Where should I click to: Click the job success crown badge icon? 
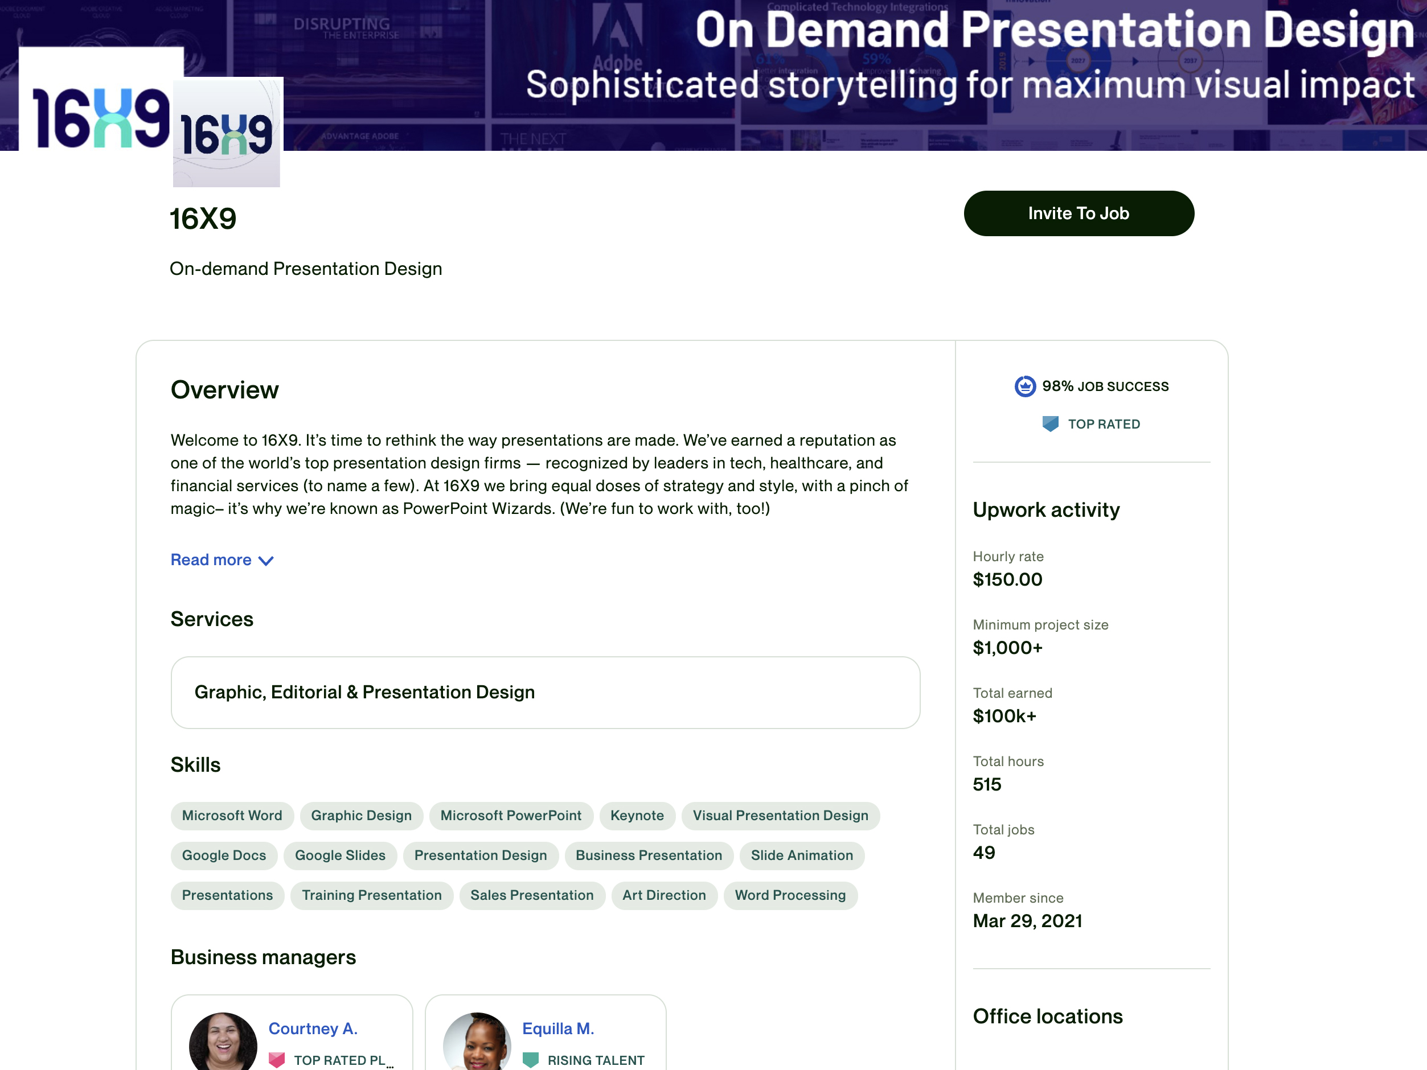tap(1024, 386)
